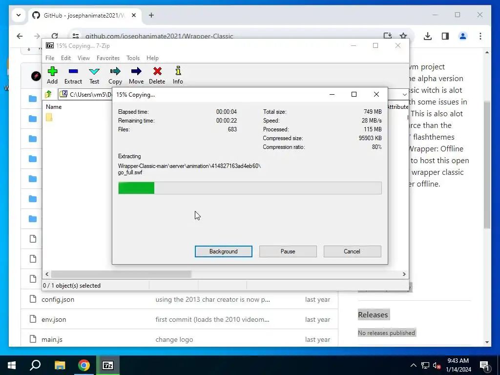The height and width of the screenshot is (375, 500).
Task: Click the extraction progress bar
Action: coord(250,188)
